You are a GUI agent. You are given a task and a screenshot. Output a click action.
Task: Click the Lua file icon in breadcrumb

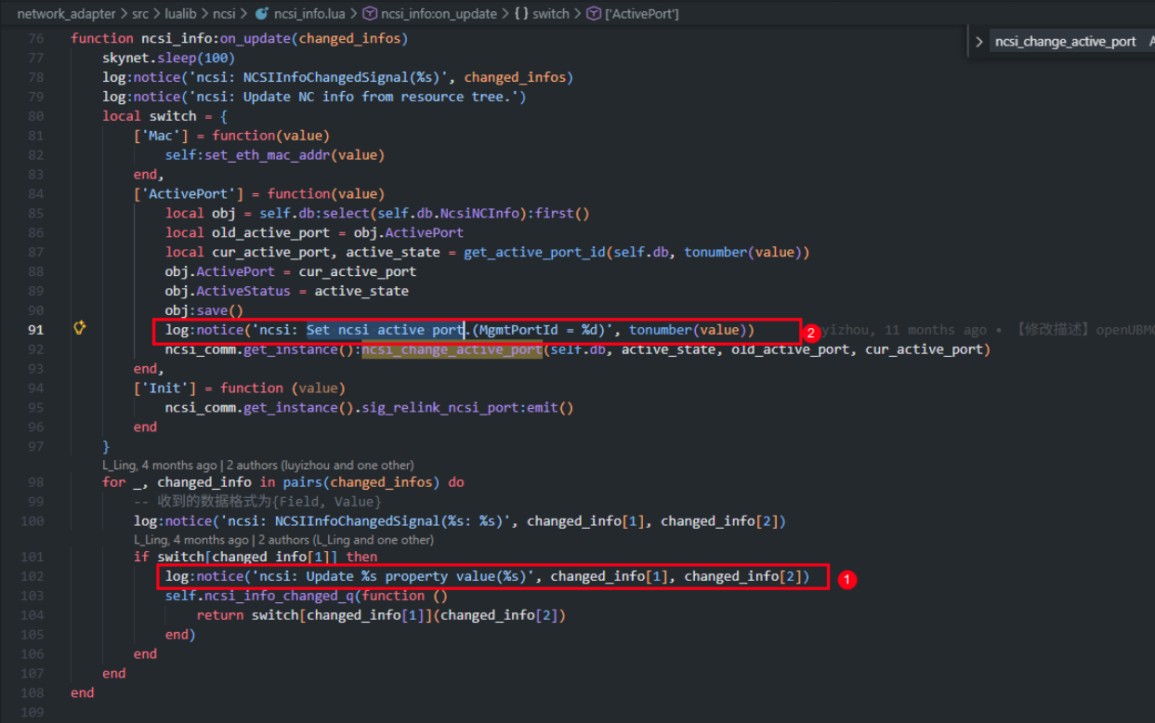tap(260, 14)
